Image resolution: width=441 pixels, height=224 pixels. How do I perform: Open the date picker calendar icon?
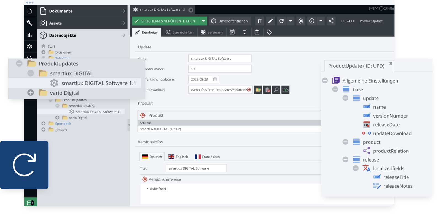point(215,79)
